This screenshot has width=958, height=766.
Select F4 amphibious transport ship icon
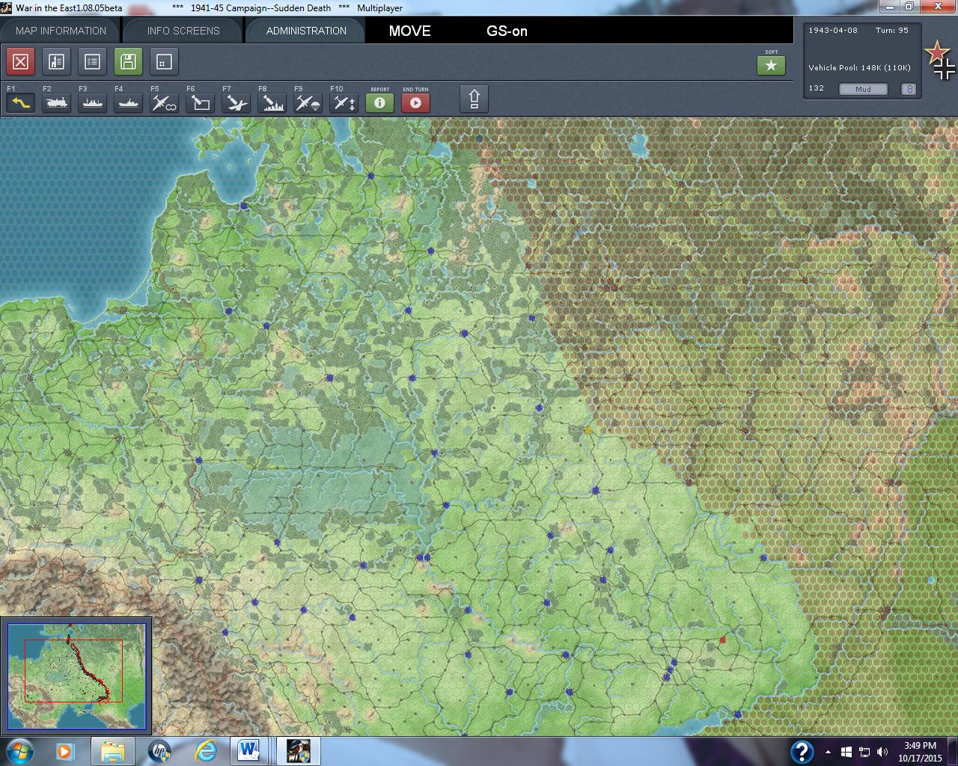128,102
